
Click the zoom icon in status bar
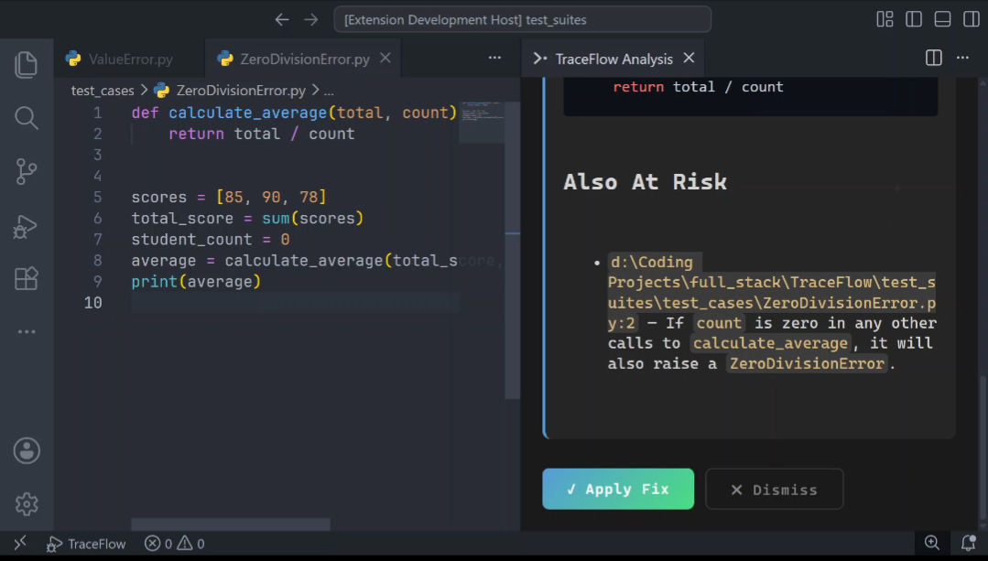tap(932, 543)
